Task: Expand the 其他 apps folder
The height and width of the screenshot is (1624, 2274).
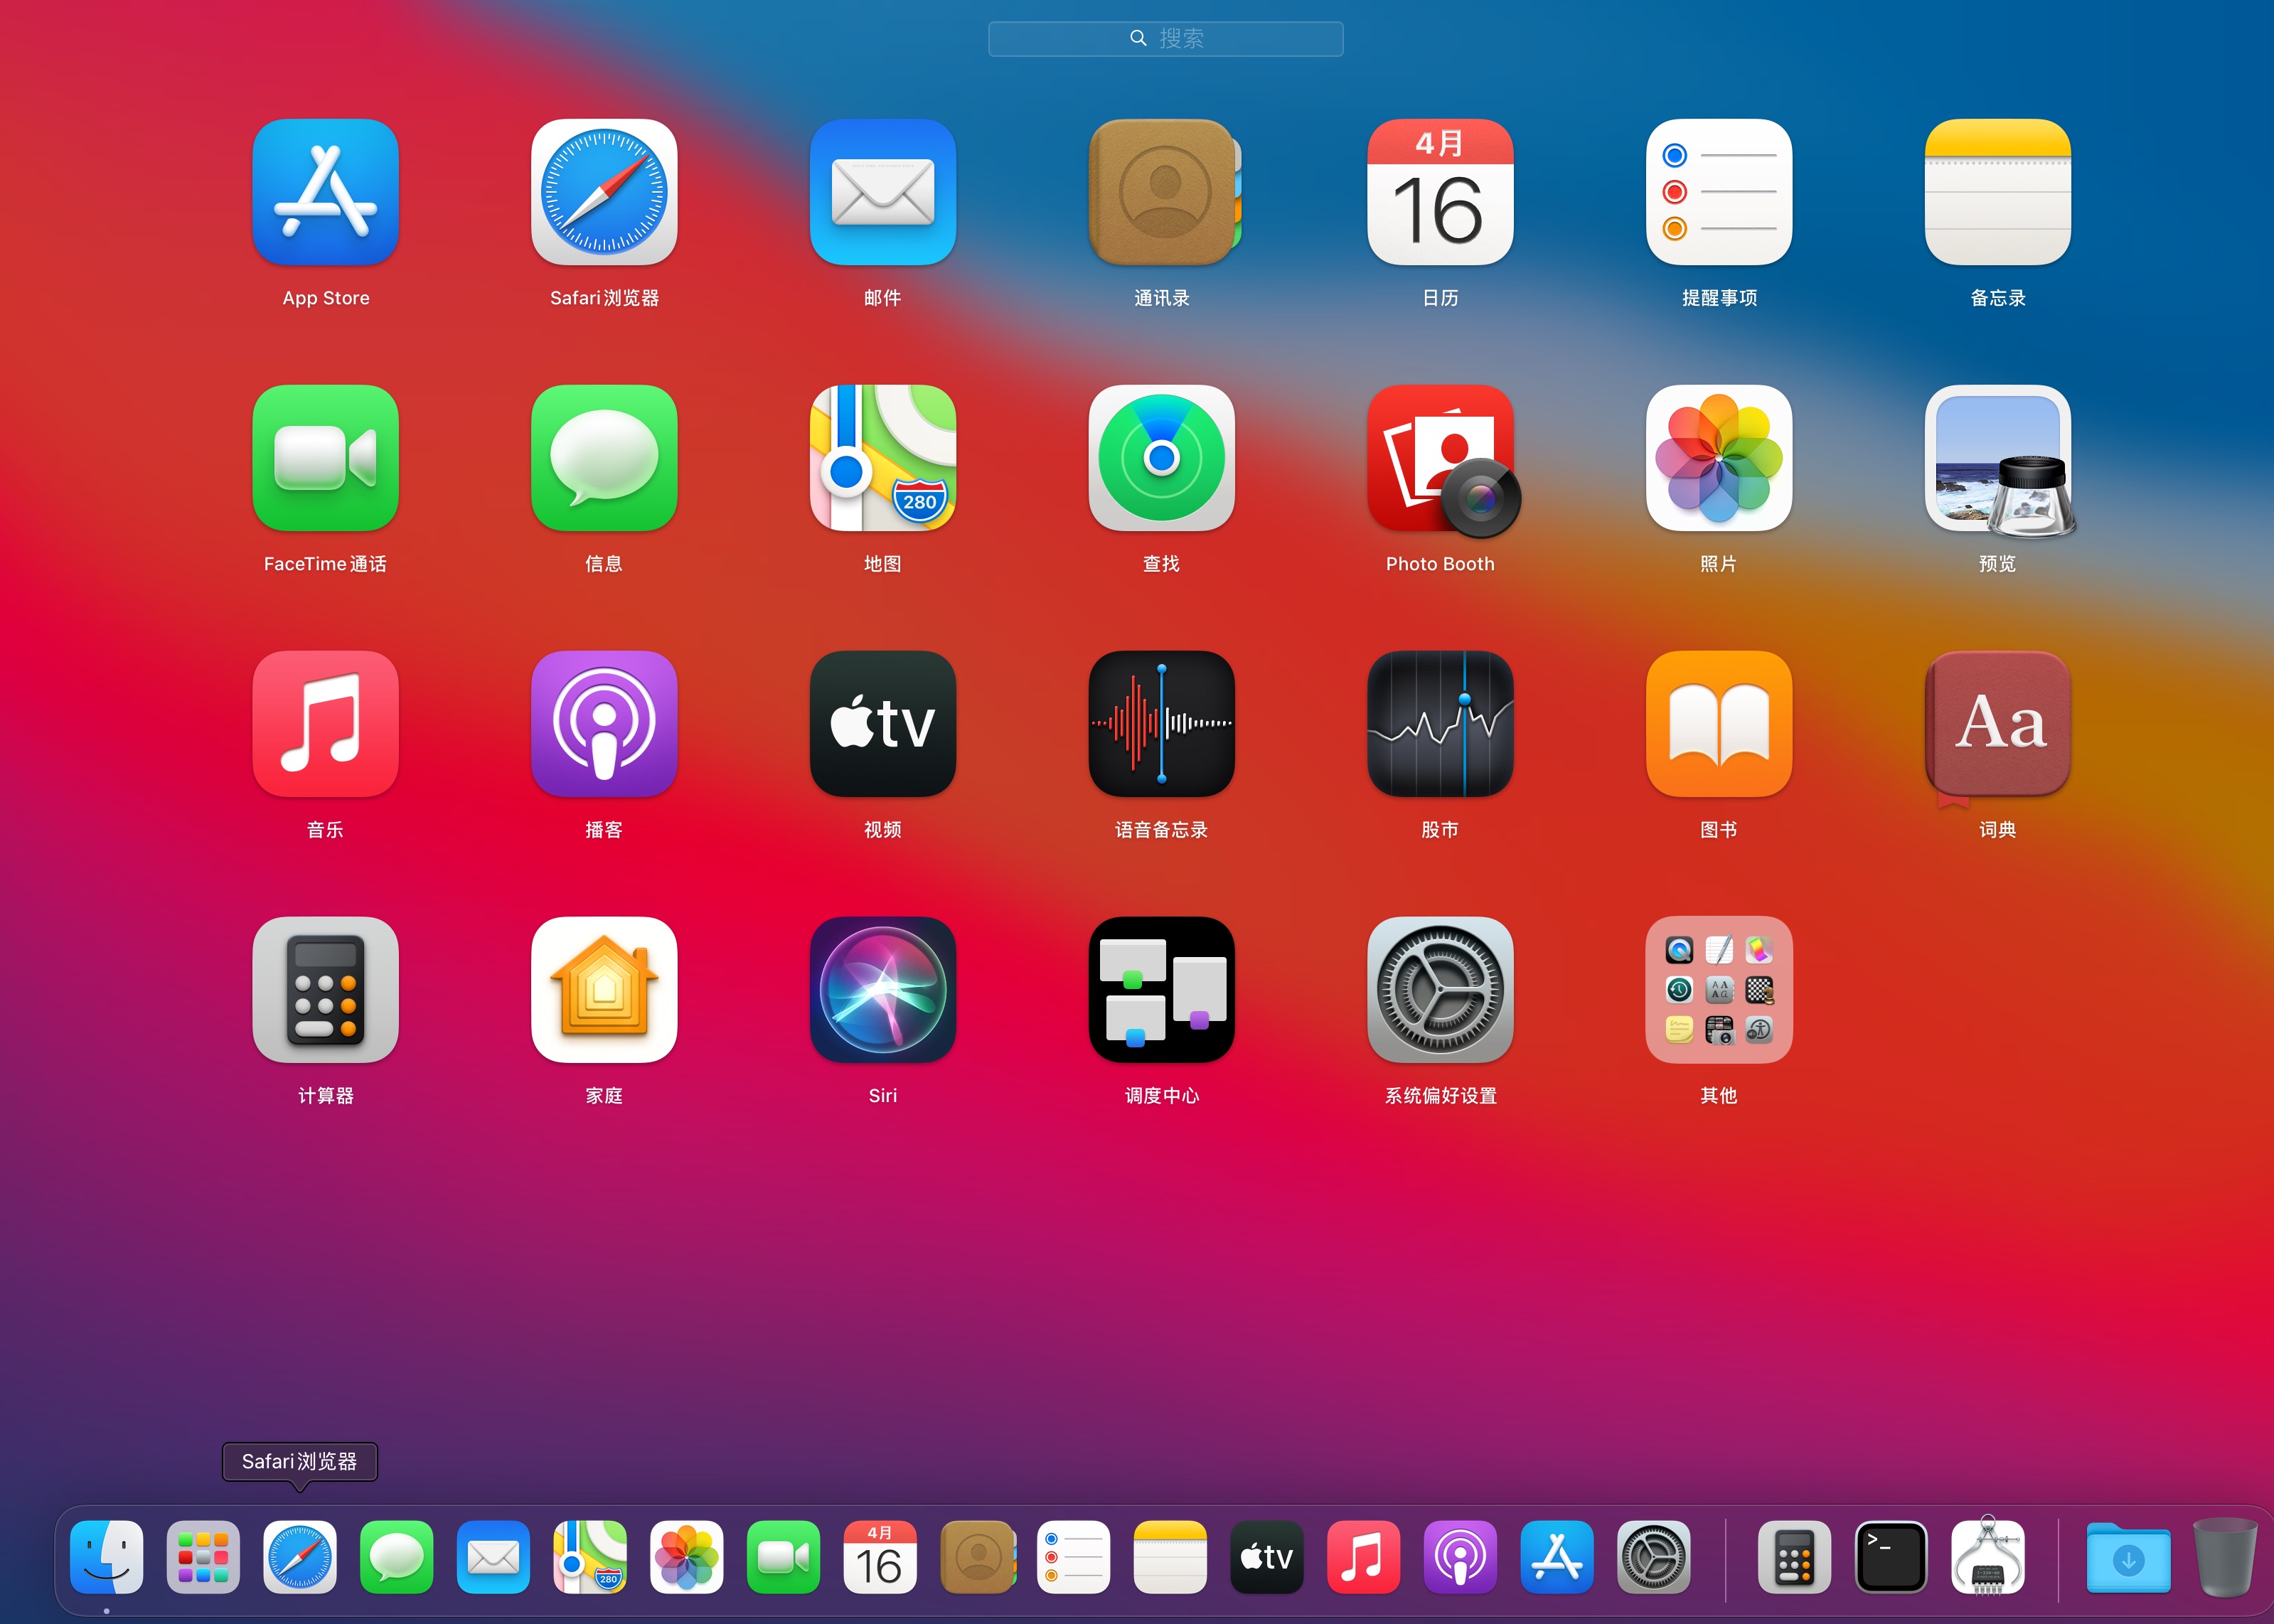Action: point(1718,990)
